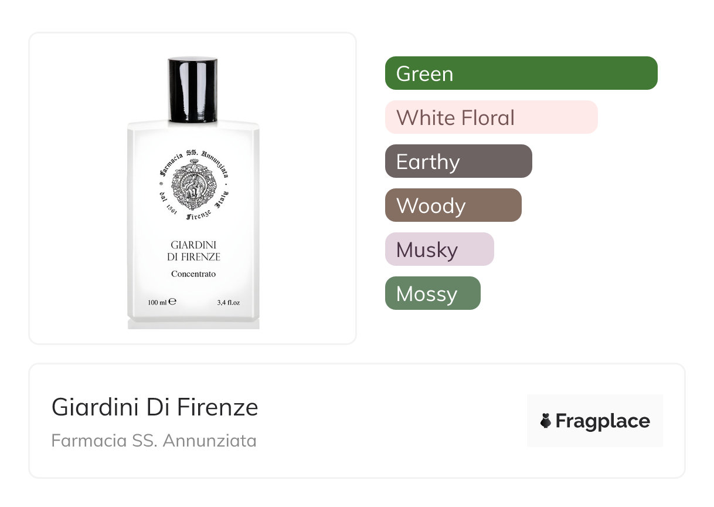The width and height of the screenshot is (714, 507).
Task: Click the 3,4 fl.oz marking on bottle
Action: pos(229,303)
